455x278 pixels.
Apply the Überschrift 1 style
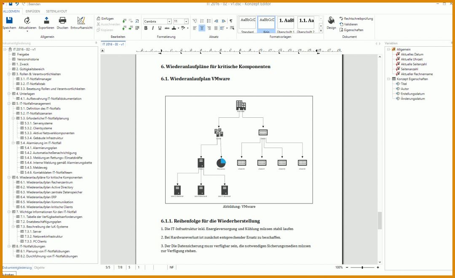coord(286,25)
